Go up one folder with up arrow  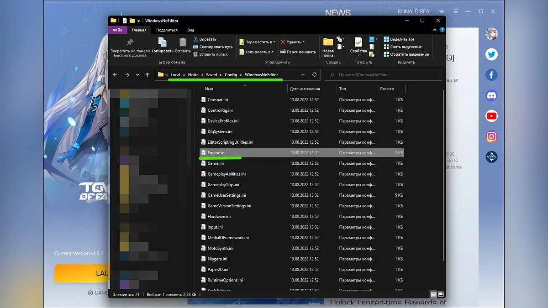point(148,75)
